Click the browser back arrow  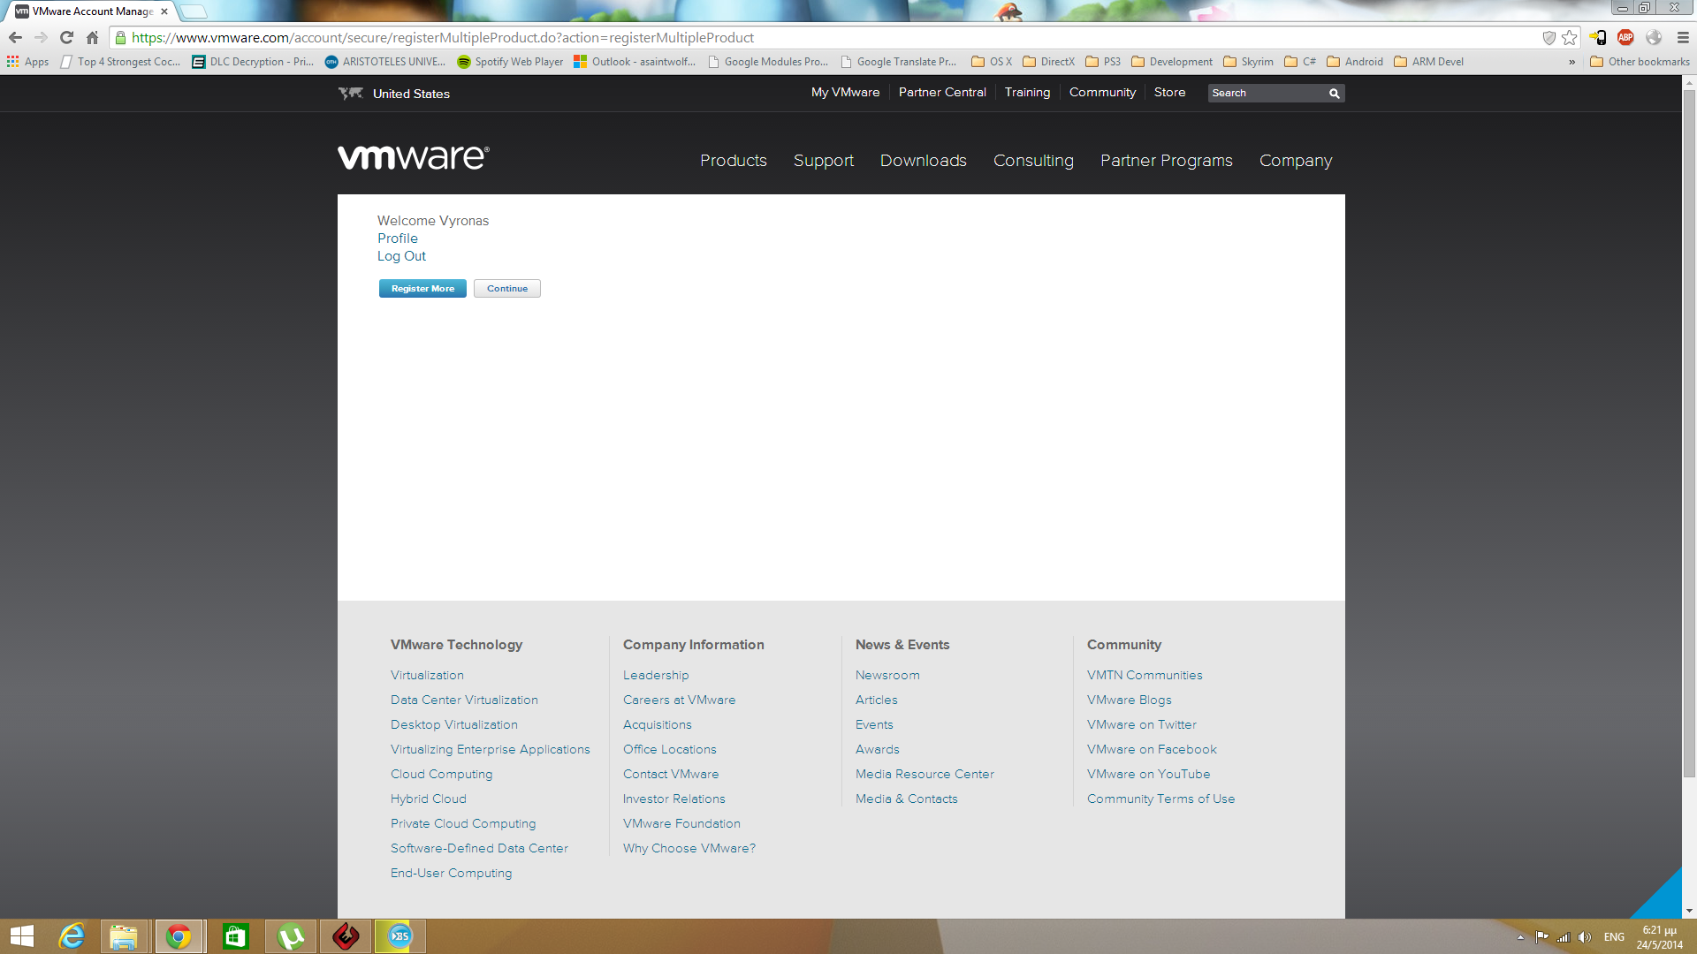pos(15,37)
